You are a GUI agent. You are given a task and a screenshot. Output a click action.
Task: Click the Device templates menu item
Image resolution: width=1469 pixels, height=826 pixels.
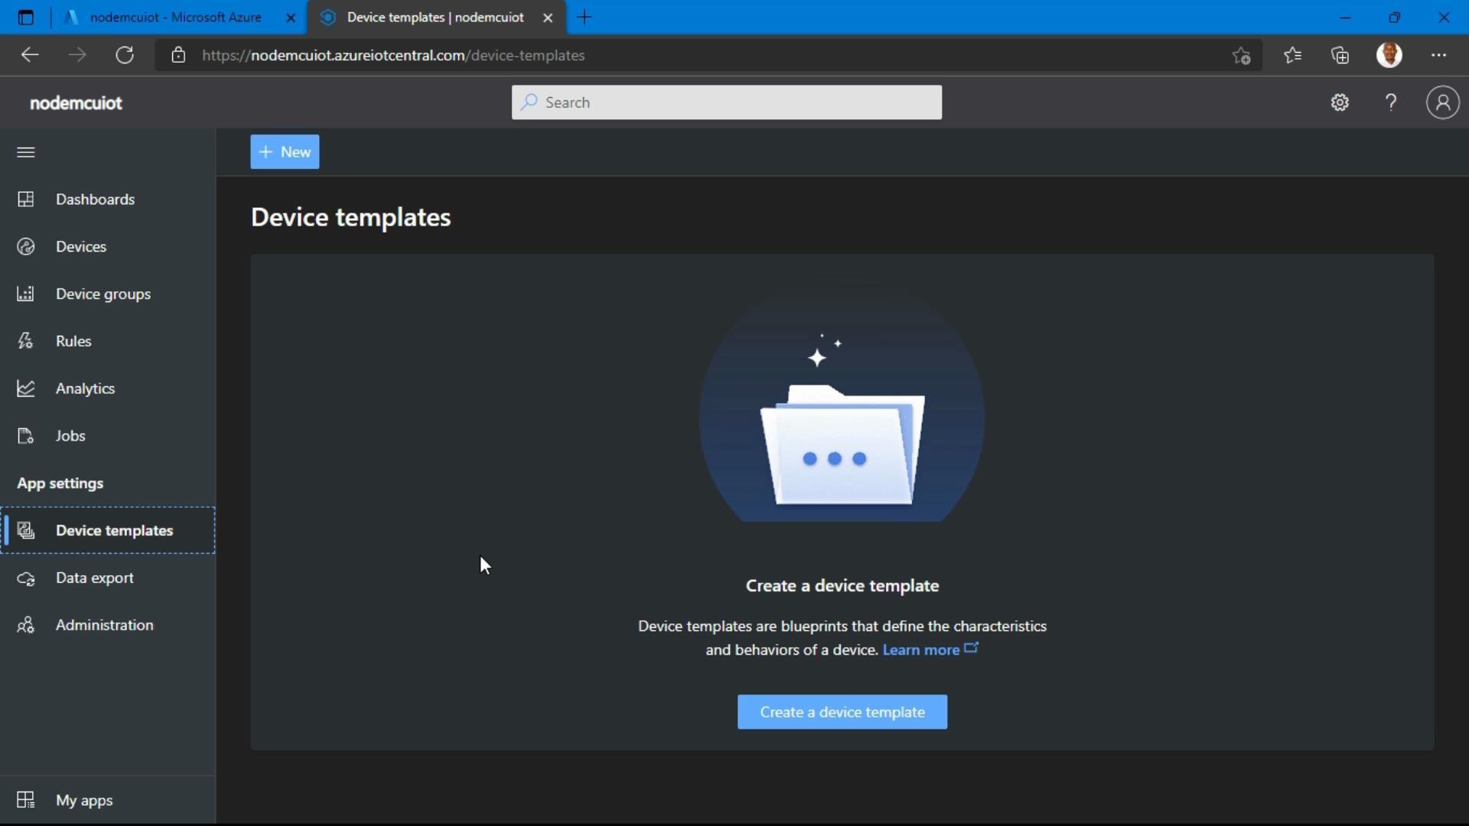pyautogui.click(x=114, y=529)
